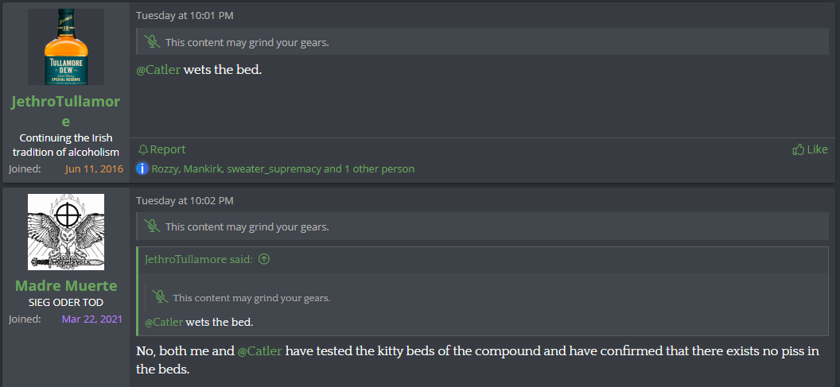Click the muted icon in Madre Muerte's post warning
The image size is (840, 387).
pyautogui.click(x=152, y=226)
